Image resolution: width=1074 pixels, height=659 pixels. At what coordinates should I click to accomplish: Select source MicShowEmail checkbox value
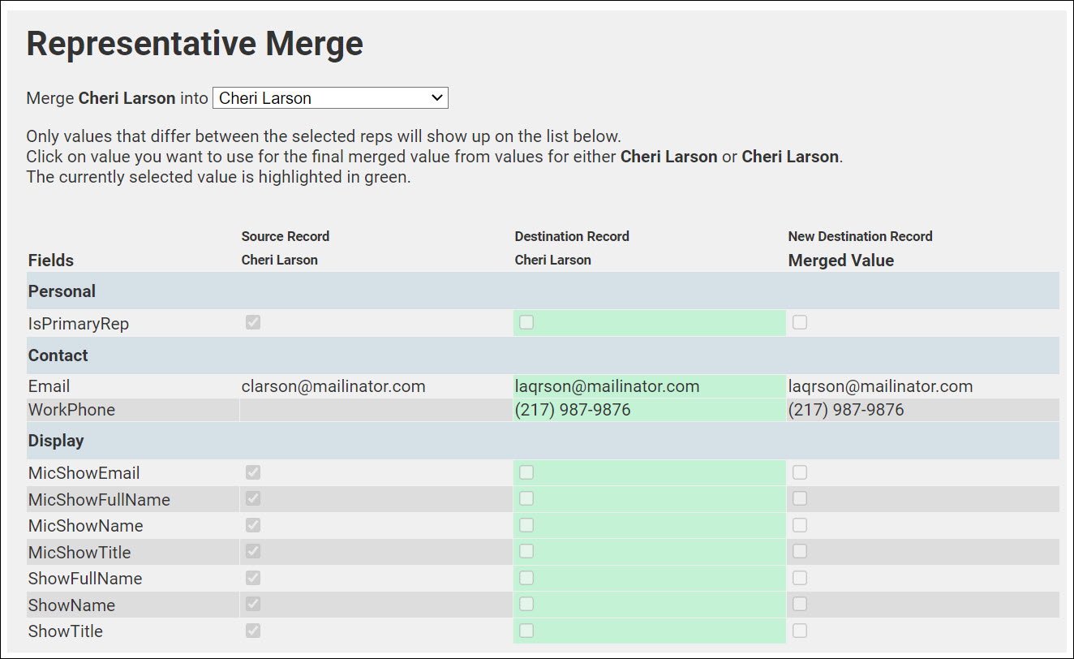(253, 472)
